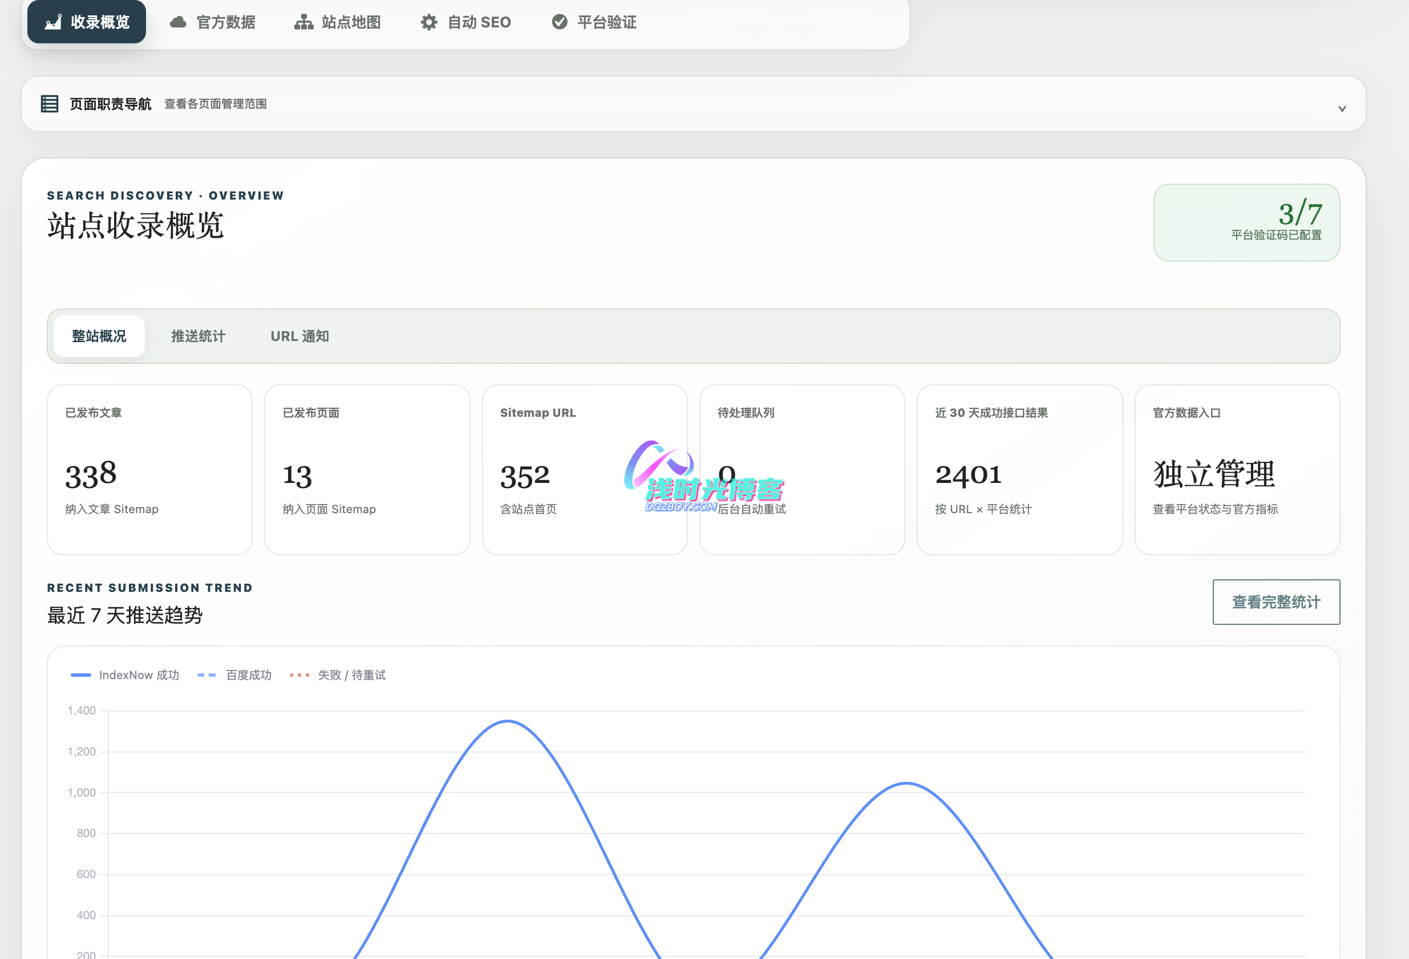This screenshot has width=1409, height=959.
Task: Click the 含站点首页 caption
Action: point(529,510)
